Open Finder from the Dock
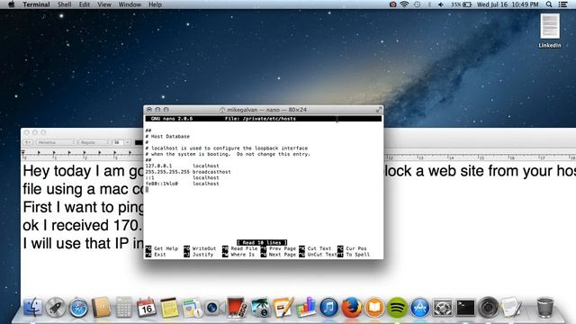This screenshot has height=324, width=576. pyautogui.click(x=32, y=307)
